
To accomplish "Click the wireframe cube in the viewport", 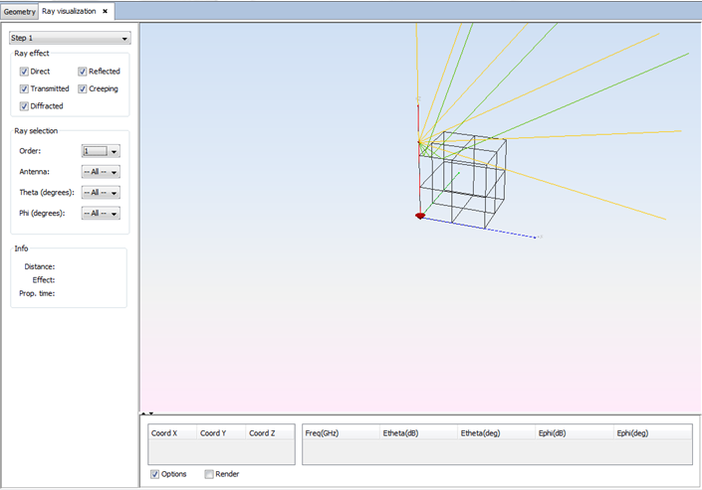I will (461, 179).
